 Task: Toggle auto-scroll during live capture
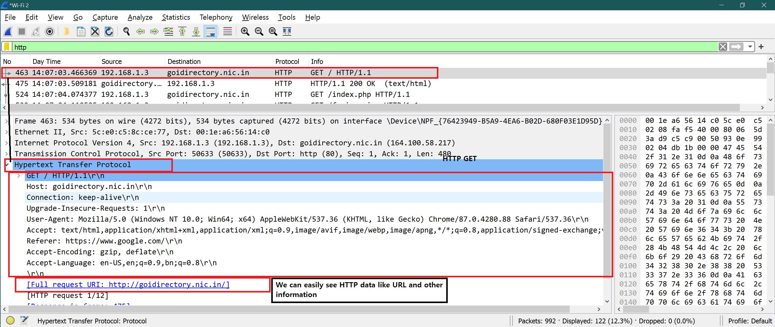tap(210, 31)
